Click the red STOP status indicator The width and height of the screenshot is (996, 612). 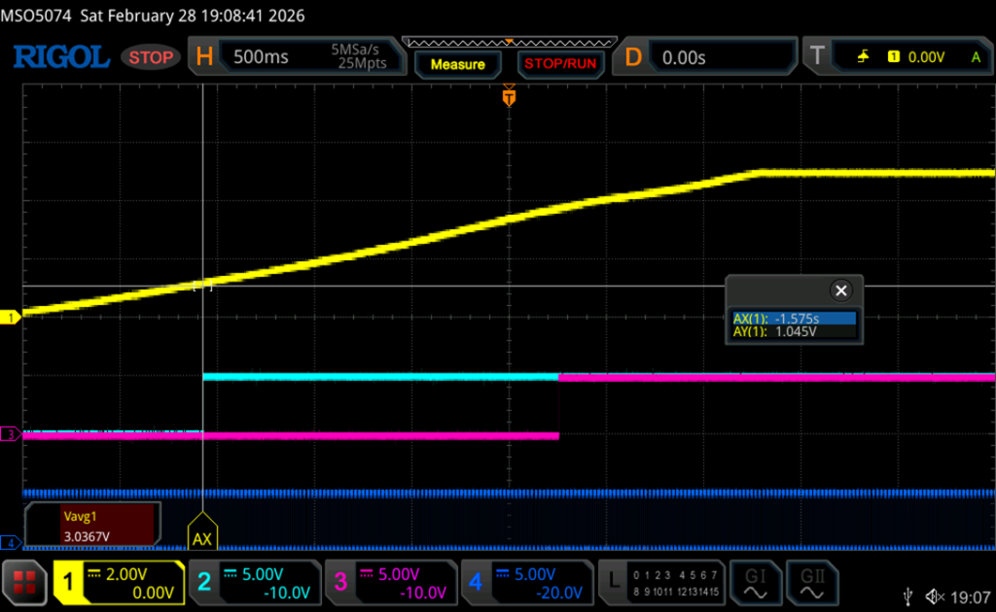click(x=151, y=57)
